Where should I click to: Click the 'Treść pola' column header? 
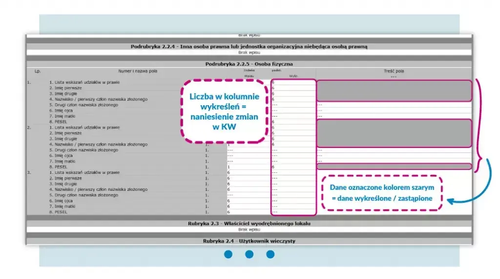(x=394, y=71)
